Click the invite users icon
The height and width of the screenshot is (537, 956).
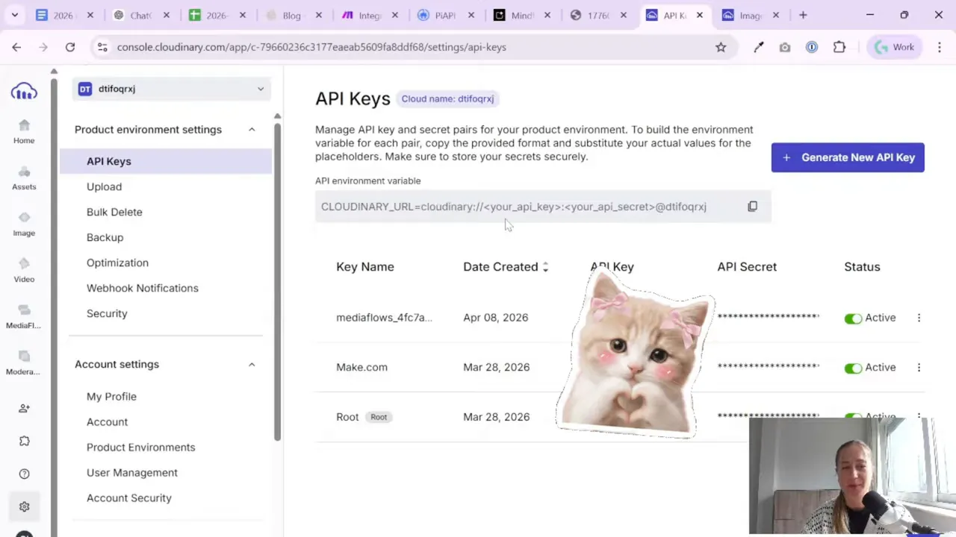point(24,408)
